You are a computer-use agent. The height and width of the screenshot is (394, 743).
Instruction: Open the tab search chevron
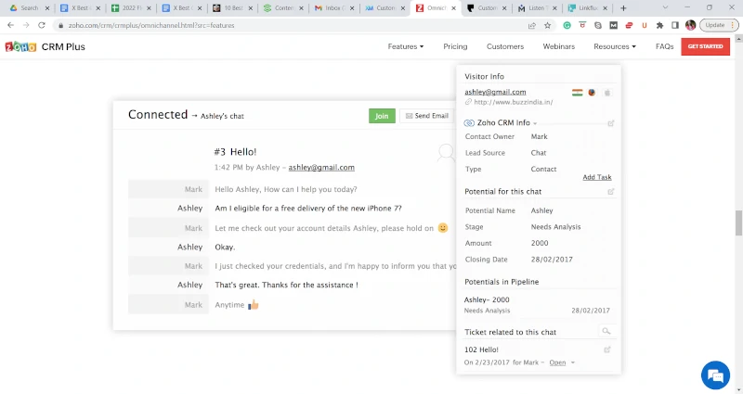click(x=665, y=8)
